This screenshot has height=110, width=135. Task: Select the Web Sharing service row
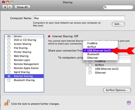coord(24,56)
